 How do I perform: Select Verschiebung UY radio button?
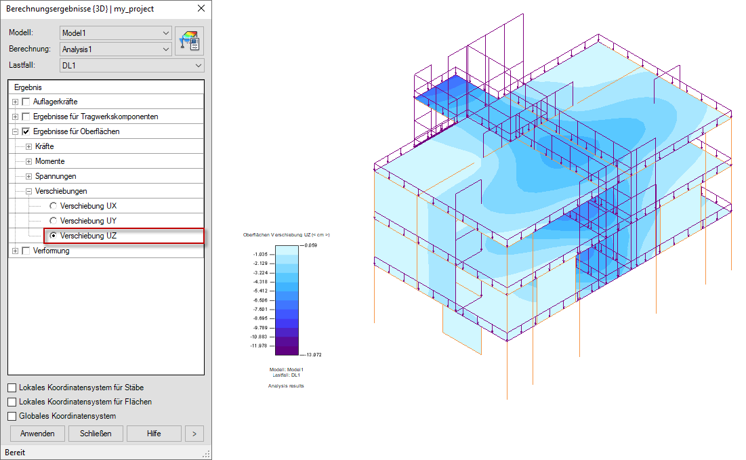pyautogui.click(x=54, y=221)
